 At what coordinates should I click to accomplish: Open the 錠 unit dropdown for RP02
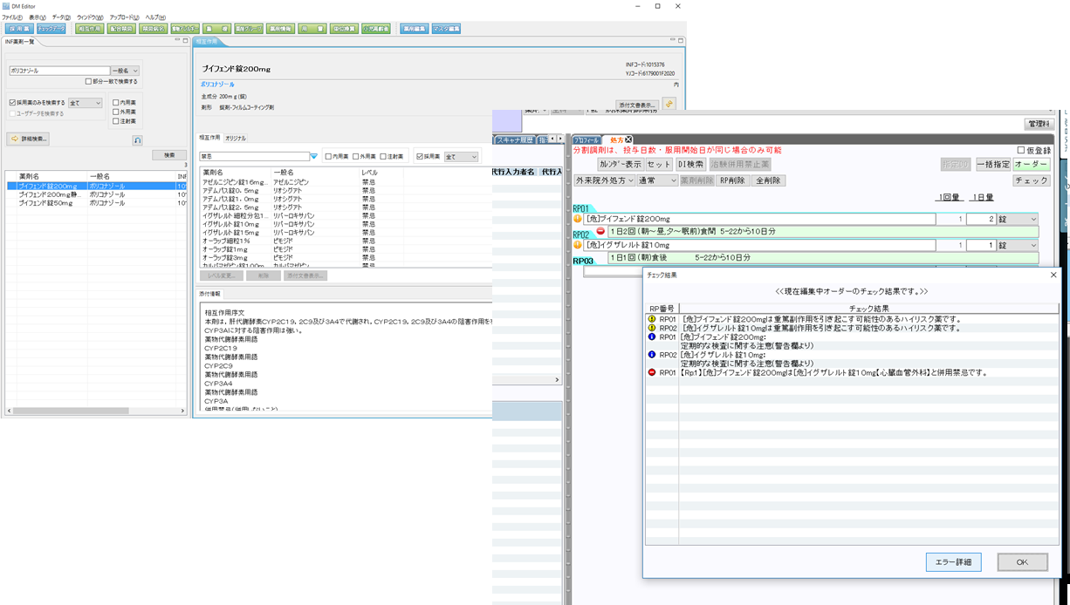pyautogui.click(x=1018, y=246)
